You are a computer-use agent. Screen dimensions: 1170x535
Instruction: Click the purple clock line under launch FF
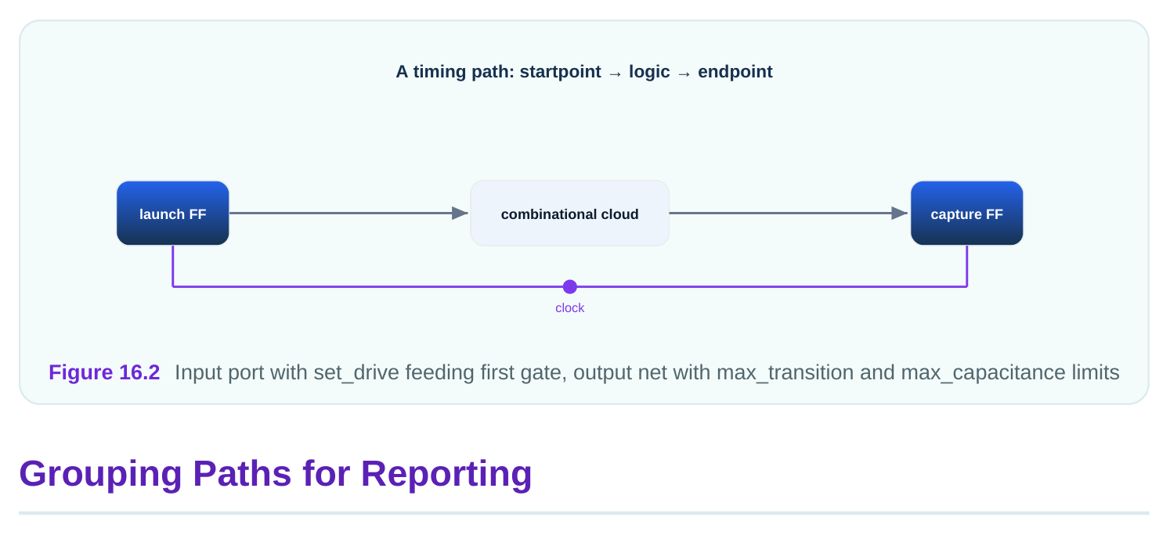click(x=173, y=266)
